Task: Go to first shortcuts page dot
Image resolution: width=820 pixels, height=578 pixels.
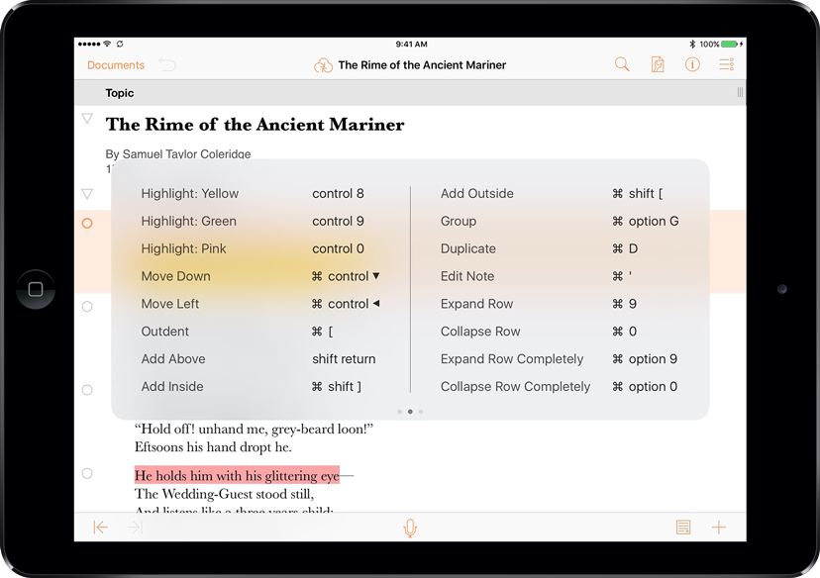Action: tap(399, 412)
